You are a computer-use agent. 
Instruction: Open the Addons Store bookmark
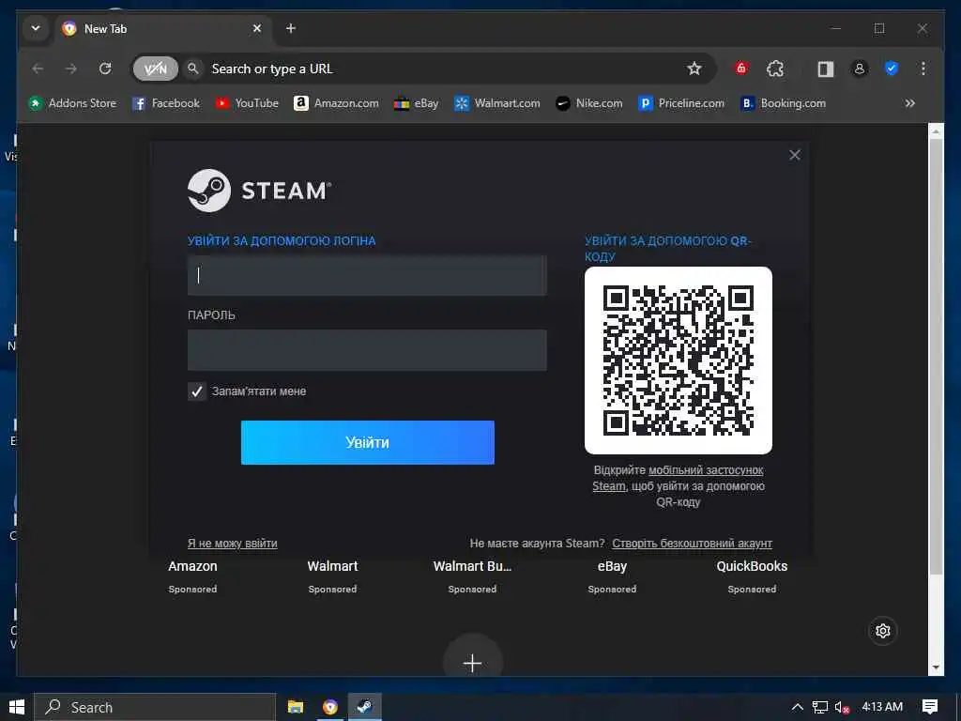click(x=72, y=103)
